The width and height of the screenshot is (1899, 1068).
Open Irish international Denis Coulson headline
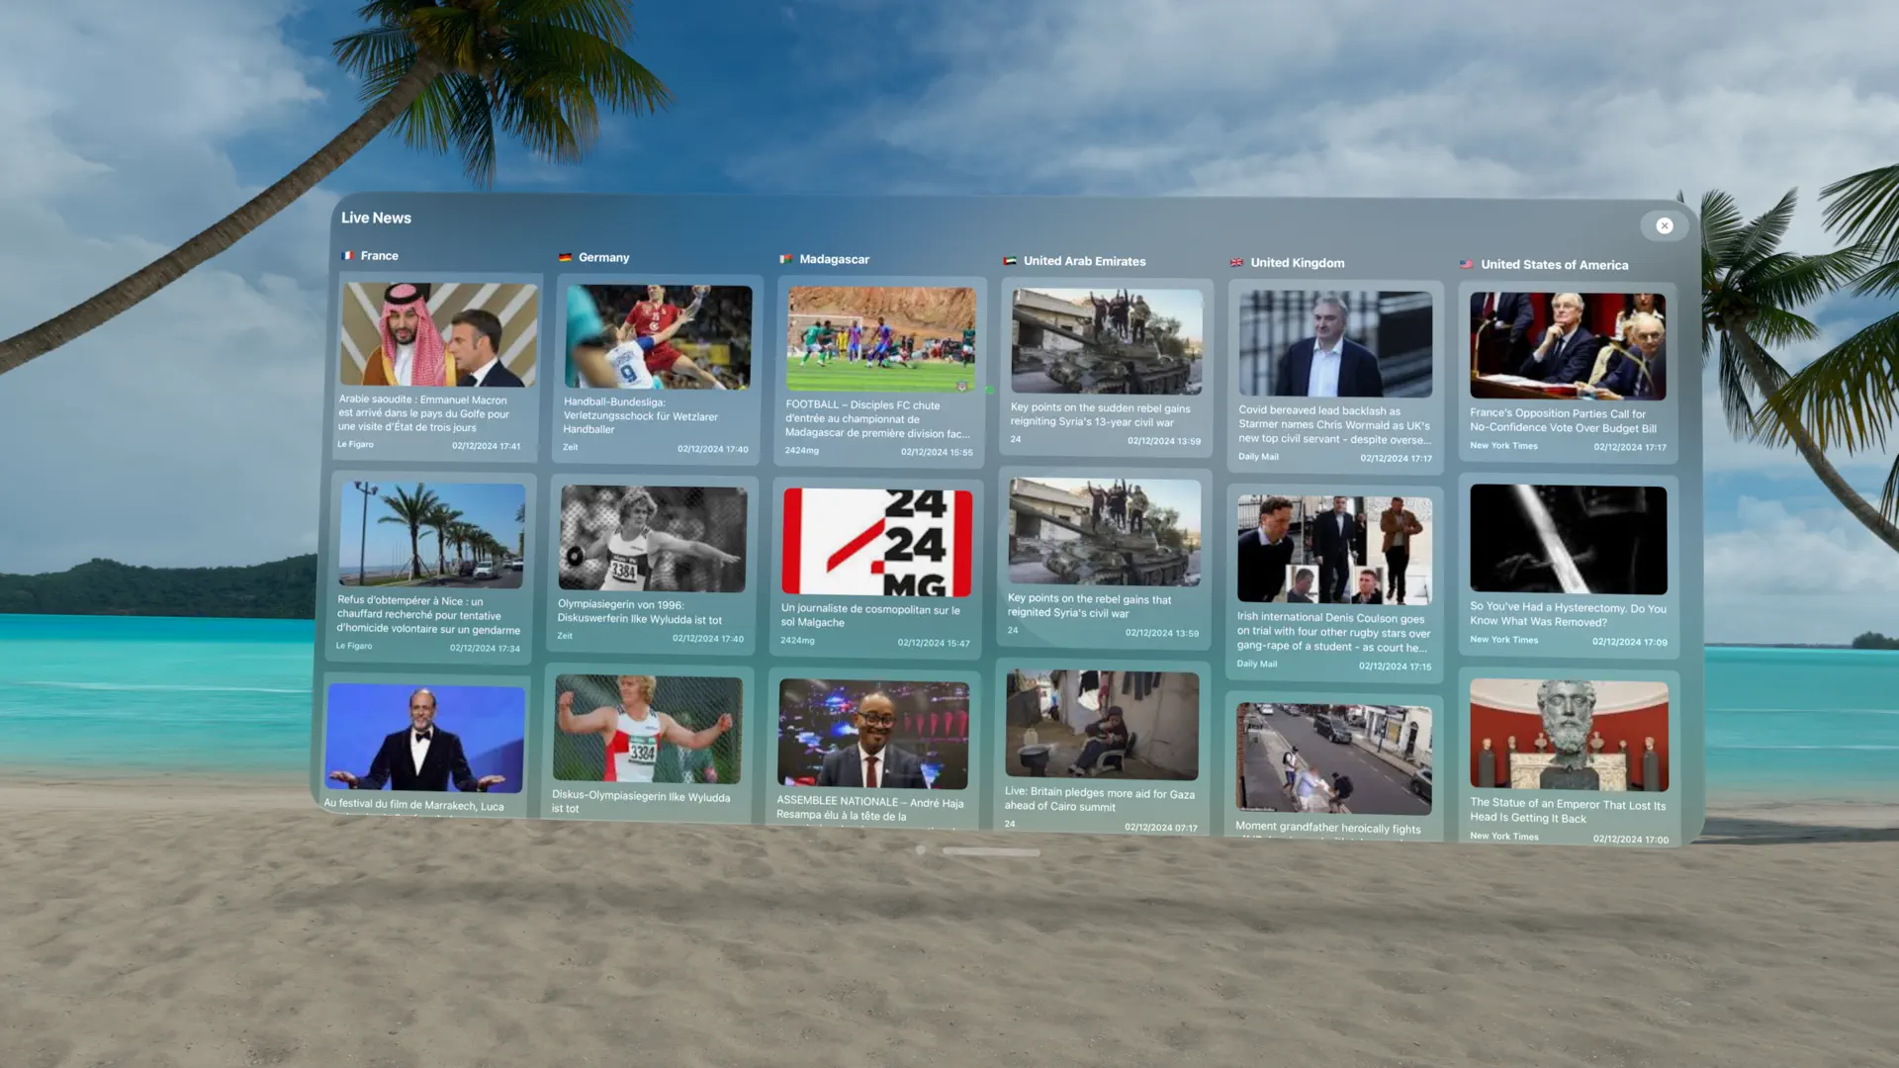coord(1333,632)
